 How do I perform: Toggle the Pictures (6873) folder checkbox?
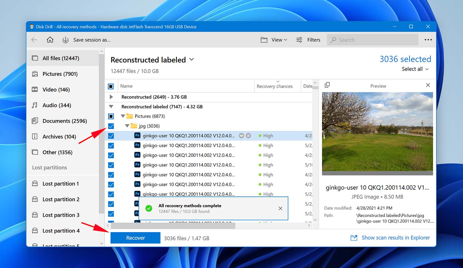pos(111,116)
